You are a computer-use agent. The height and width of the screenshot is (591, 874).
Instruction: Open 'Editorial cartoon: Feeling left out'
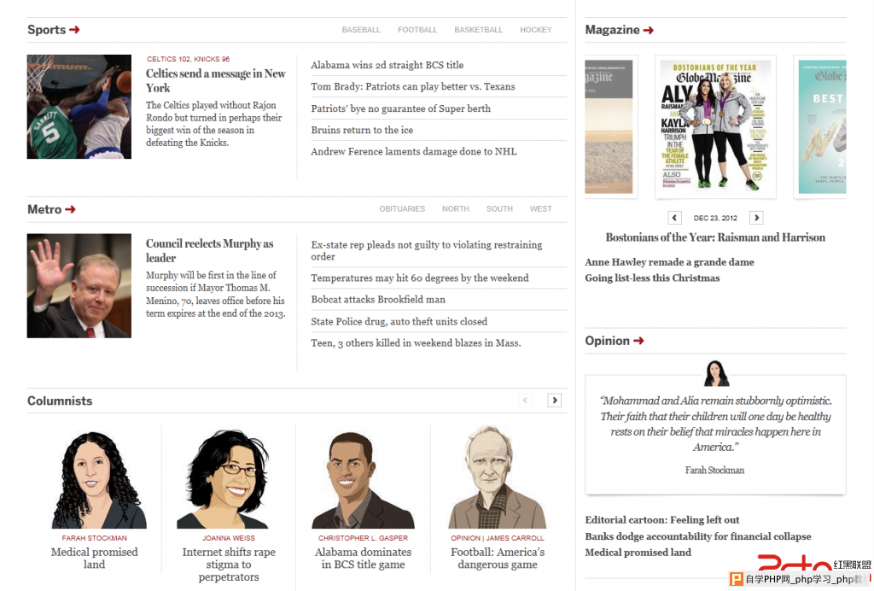662,519
